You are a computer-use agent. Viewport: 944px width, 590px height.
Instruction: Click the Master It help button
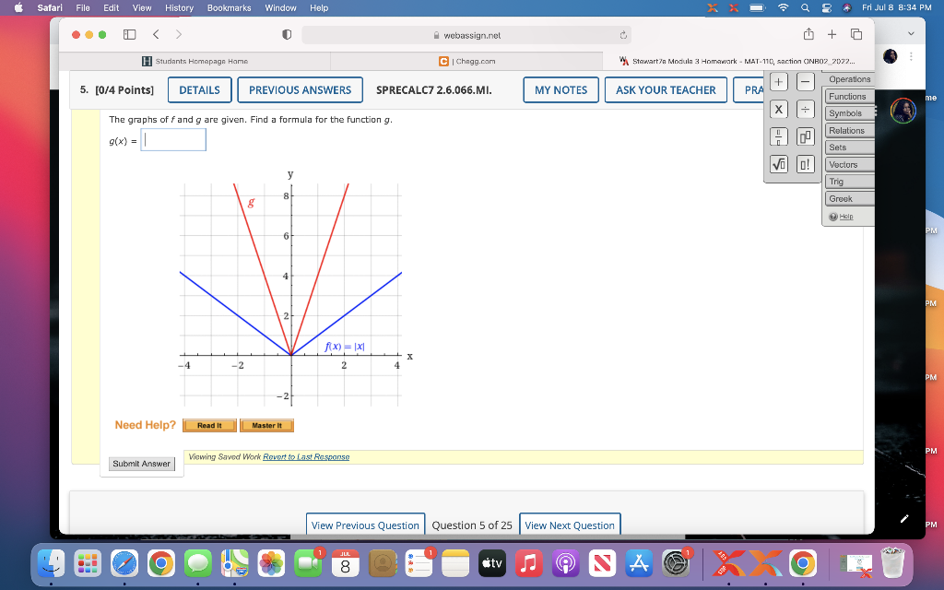pyautogui.click(x=266, y=426)
